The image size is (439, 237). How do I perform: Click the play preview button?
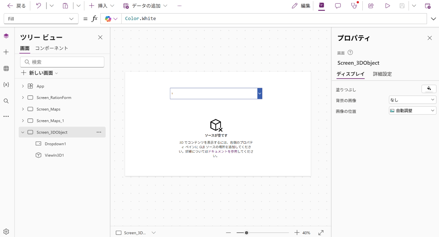387,6
